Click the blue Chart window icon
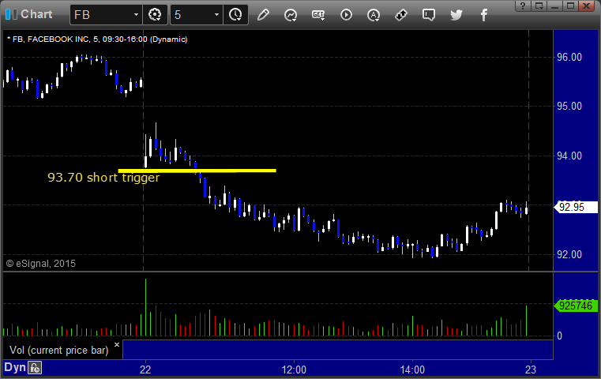Screen dimensions: 601x379 click(x=11, y=14)
